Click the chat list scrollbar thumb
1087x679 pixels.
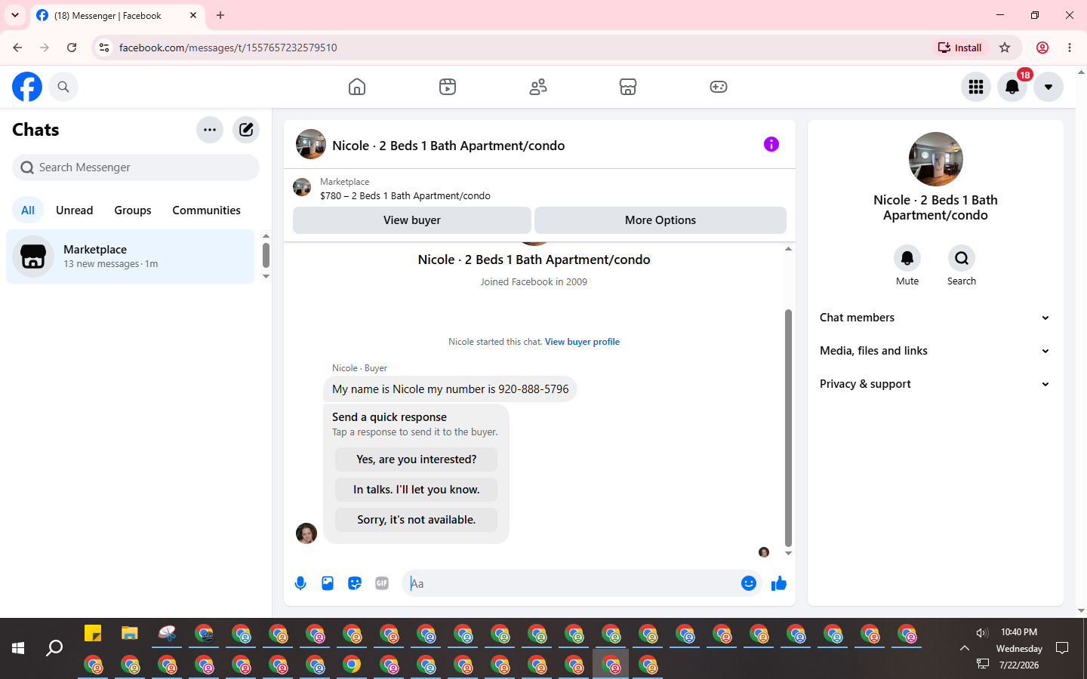[x=266, y=255]
